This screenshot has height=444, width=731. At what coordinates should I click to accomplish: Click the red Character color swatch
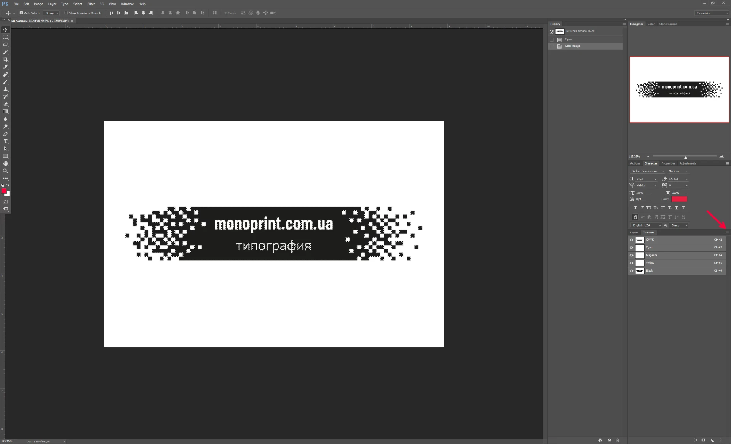(679, 199)
